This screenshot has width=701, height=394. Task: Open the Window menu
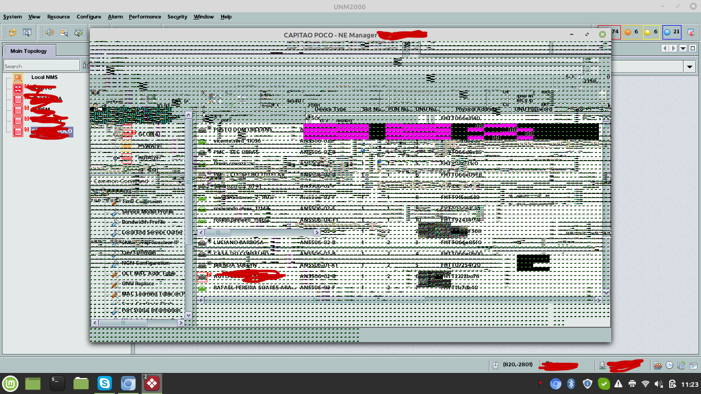point(204,16)
